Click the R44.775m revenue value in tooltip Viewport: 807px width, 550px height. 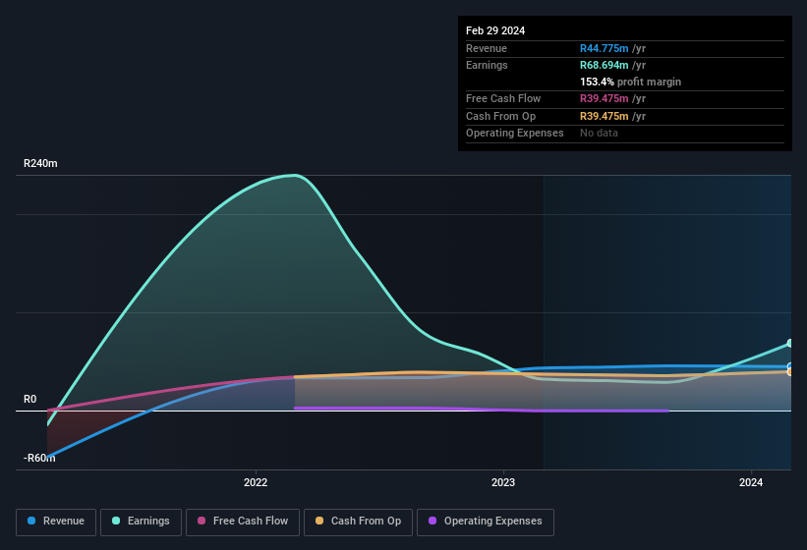click(604, 48)
